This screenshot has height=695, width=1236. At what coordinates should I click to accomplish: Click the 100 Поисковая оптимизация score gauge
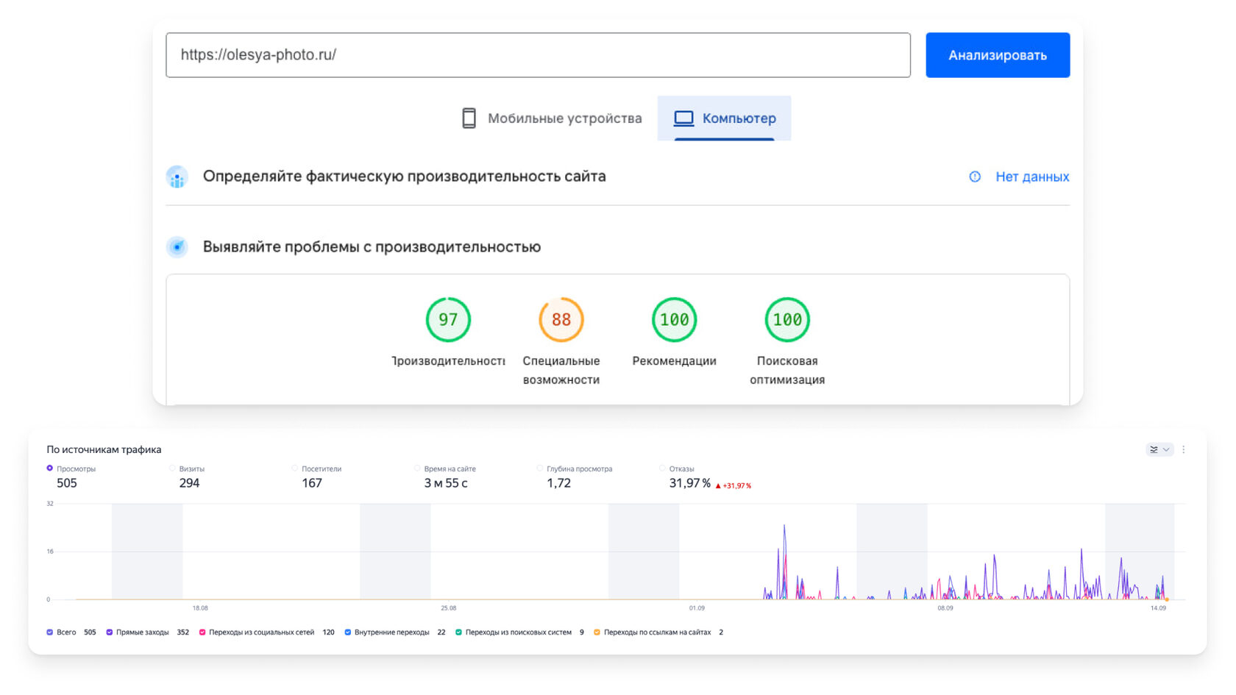click(x=787, y=320)
